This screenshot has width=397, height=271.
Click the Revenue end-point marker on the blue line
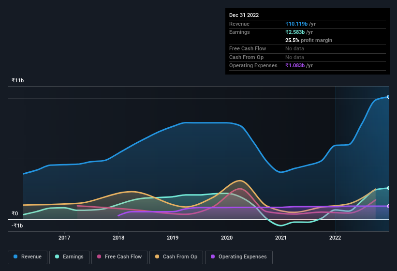(x=388, y=97)
